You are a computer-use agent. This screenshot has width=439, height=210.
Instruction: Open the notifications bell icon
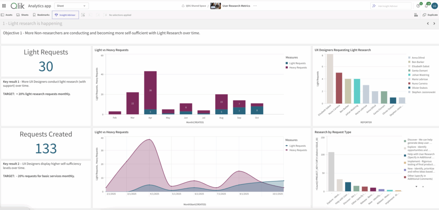(426, 6)
